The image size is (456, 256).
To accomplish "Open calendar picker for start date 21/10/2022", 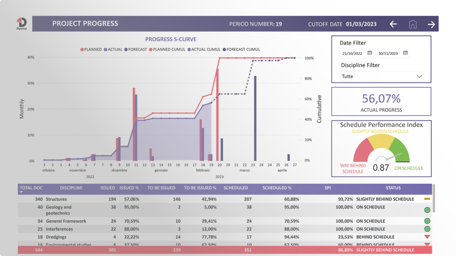I will pos(370,53).
